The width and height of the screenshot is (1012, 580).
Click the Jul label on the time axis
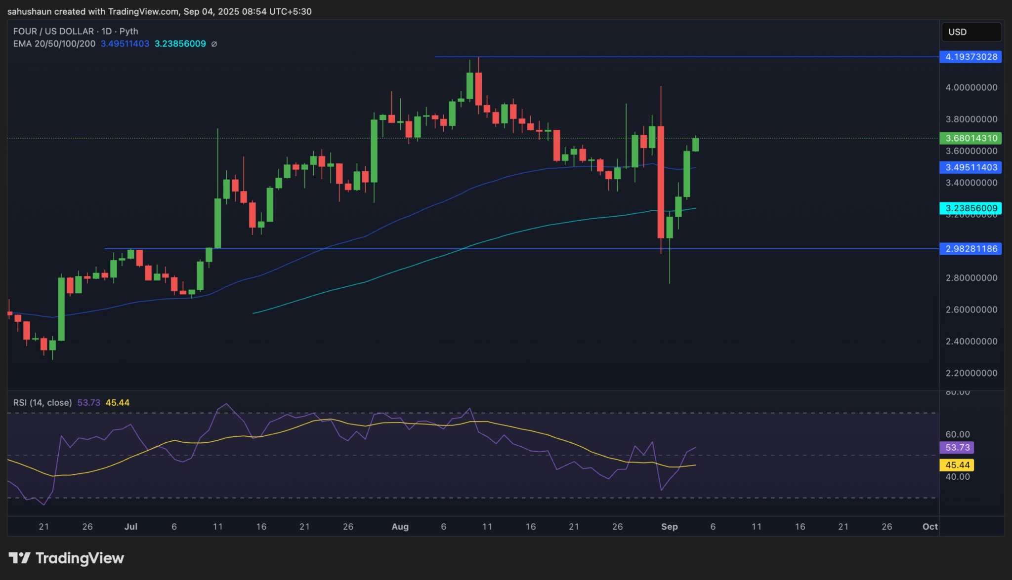pyautogui.click(x=130, y=527)
